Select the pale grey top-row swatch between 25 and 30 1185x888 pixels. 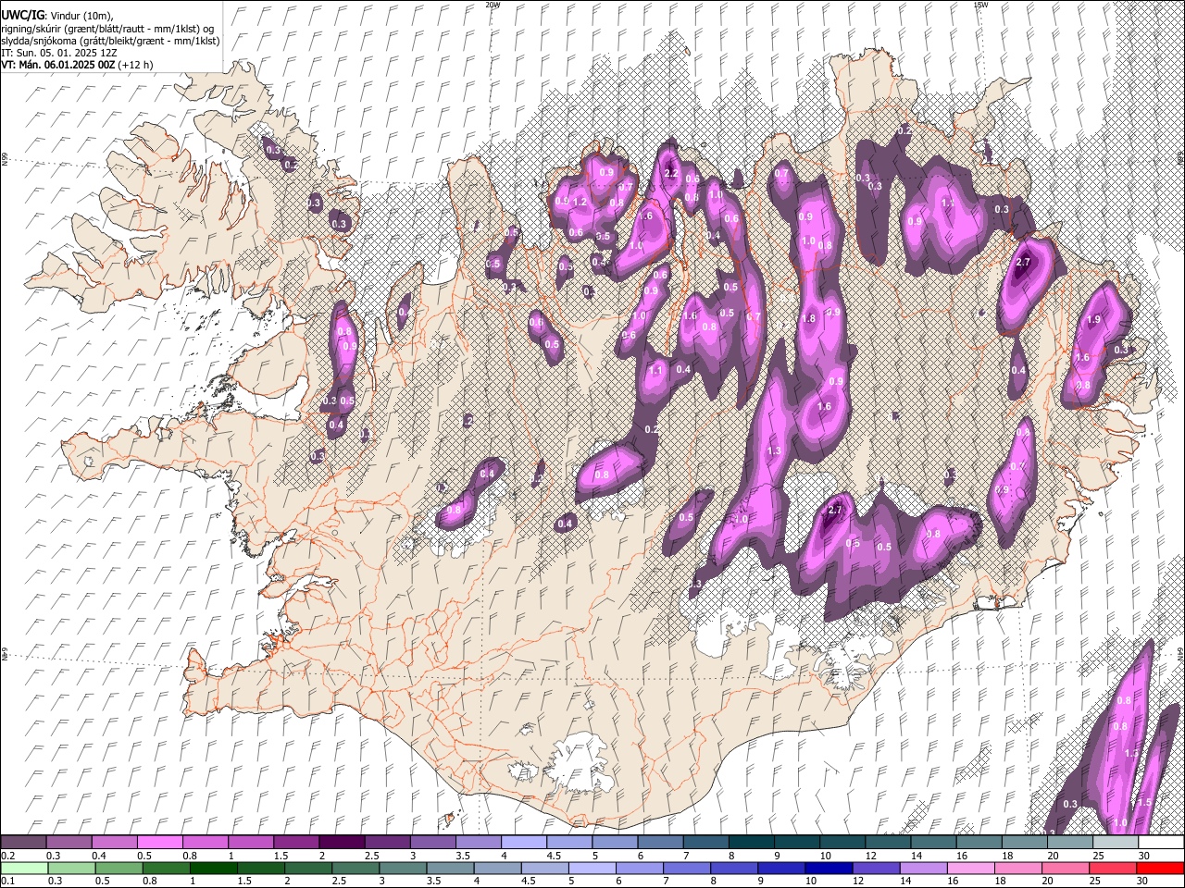[x=1116, y=843]
